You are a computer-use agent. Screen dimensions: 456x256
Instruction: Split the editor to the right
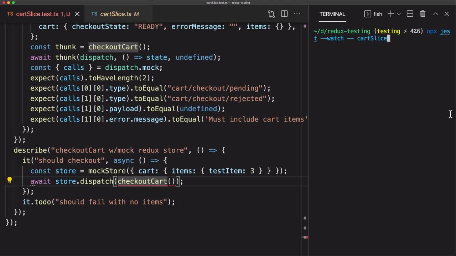(284, 14)
